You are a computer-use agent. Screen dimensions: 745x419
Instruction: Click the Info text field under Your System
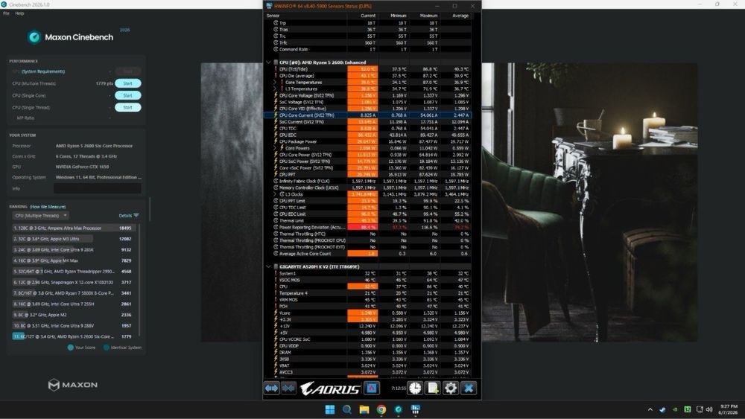coord(98,188)
